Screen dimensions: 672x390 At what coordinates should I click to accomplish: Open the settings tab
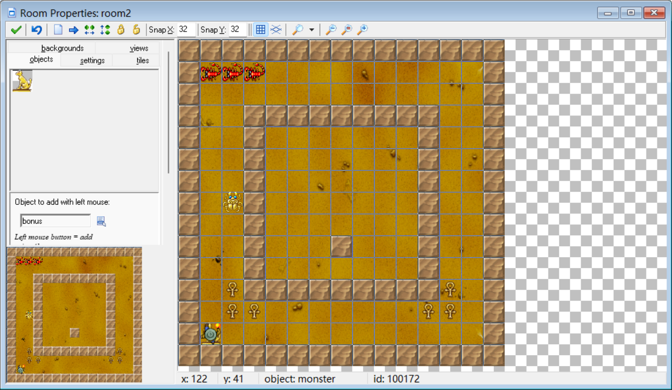(x=92, y=60)
